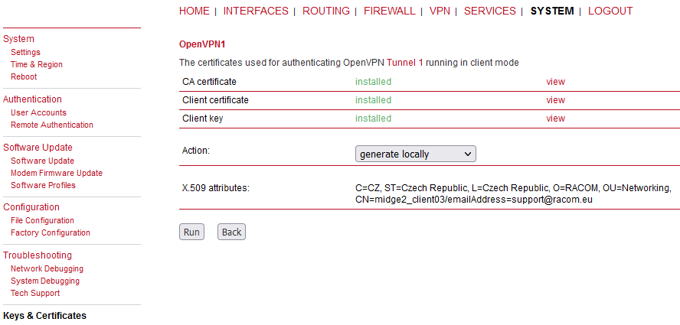This screenshot has height=325, width=680.
Task: Open Network Debugging under Troubleshooting
Action: [47, 268]
